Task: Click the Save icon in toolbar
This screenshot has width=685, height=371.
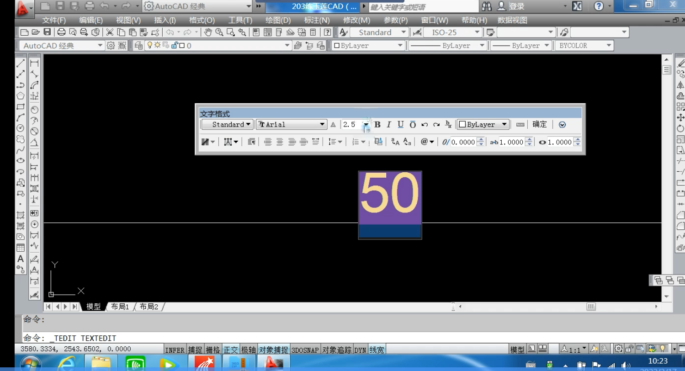Action: click(47, 32)
